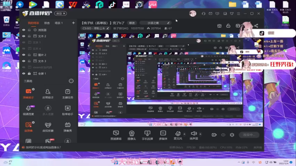Open TikTok icon on the desktop
The height and width of the screenshot is (166, 296).
pyautogui.click(x=112, y=4)
